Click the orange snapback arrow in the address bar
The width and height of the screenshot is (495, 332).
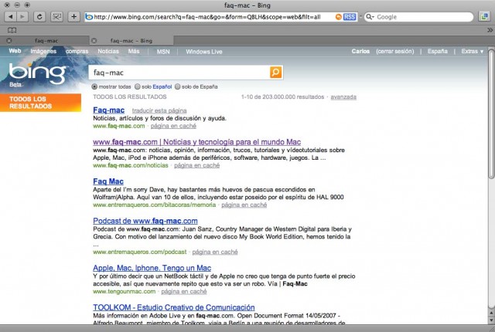[339, 17]
